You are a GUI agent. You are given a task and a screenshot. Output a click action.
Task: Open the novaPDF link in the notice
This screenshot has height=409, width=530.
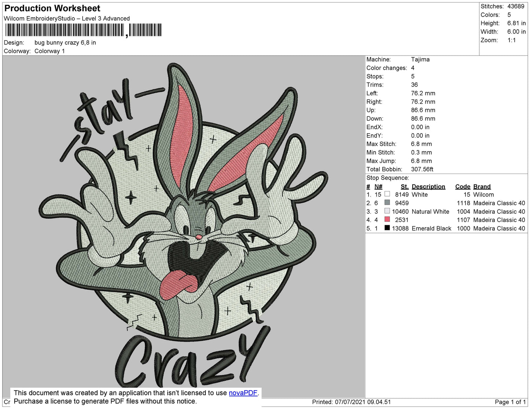tap(243, 393)
